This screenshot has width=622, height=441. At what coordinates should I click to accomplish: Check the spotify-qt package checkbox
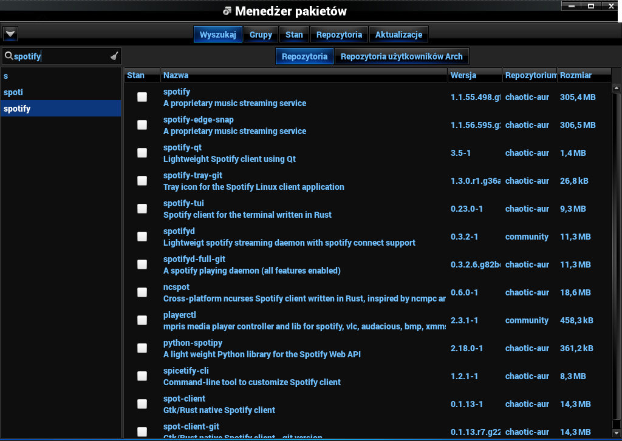pos(142,153)
